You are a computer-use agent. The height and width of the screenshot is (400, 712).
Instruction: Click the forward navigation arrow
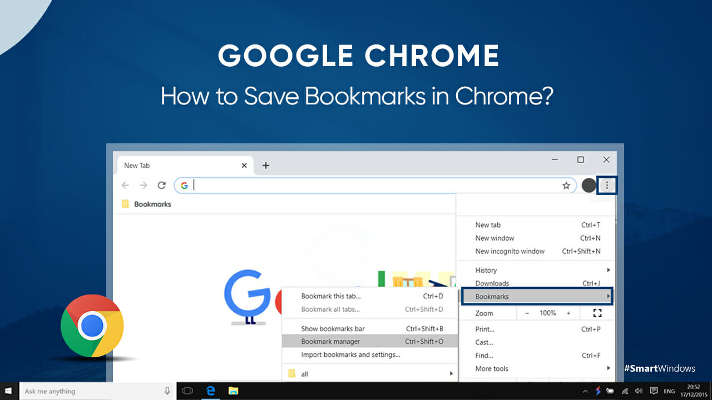143,185
